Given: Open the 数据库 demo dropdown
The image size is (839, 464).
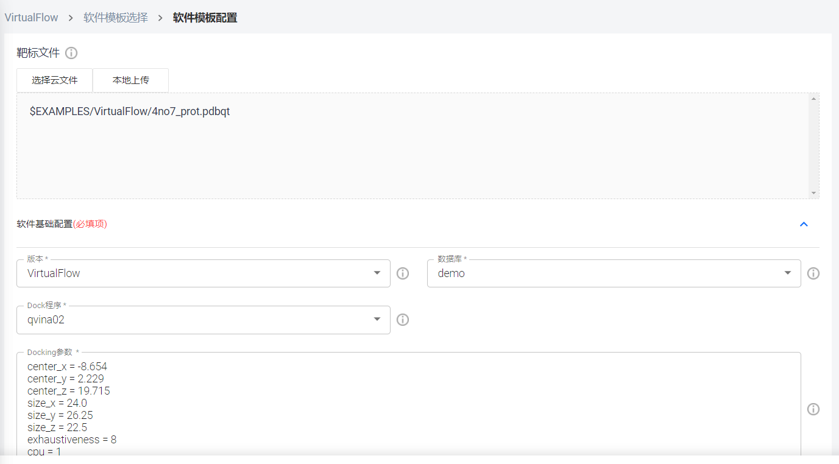Looking at the screenshot, I should tap(614, 273).
